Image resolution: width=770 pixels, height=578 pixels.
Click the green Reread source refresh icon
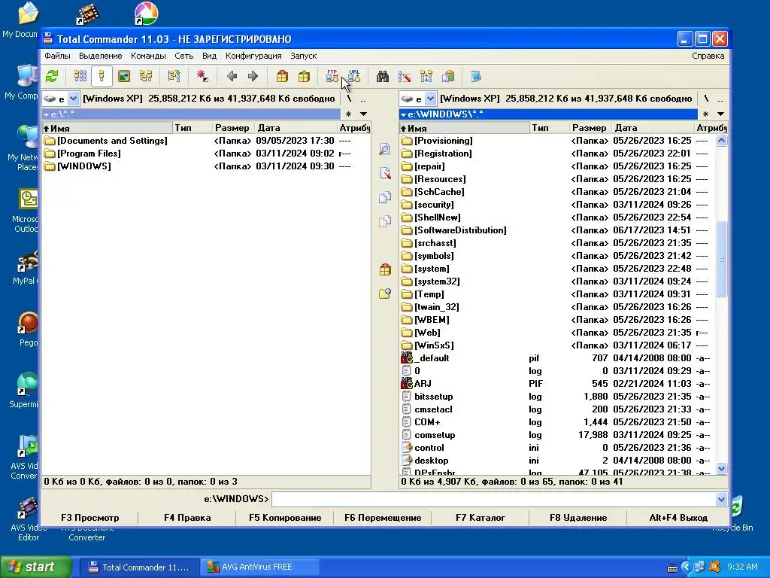click(52, 76)
